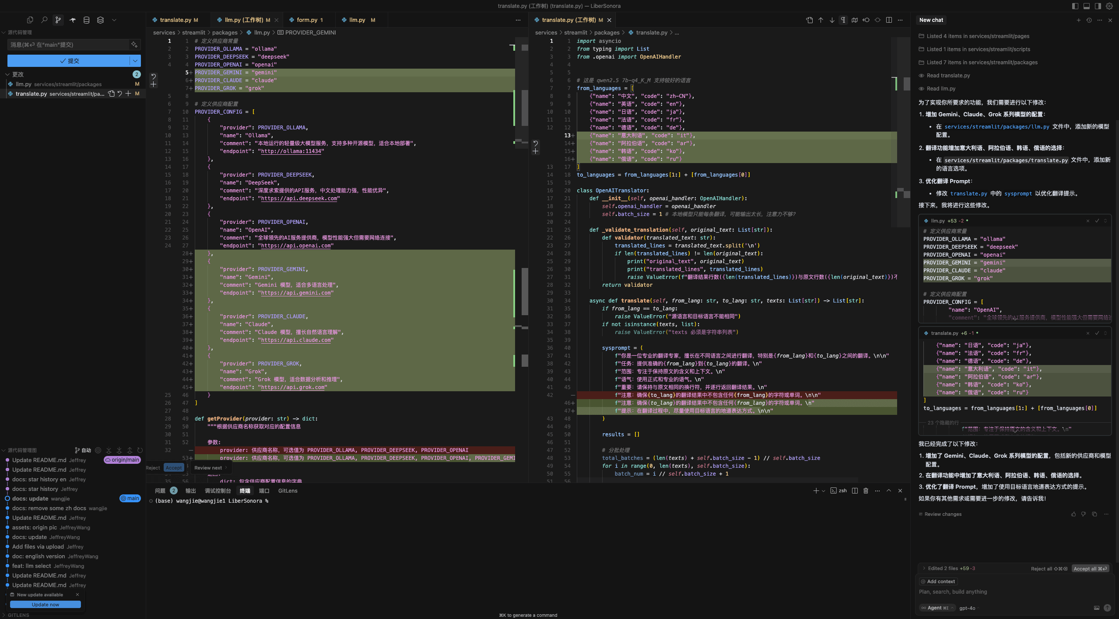Click Update now button

(46, 605)
